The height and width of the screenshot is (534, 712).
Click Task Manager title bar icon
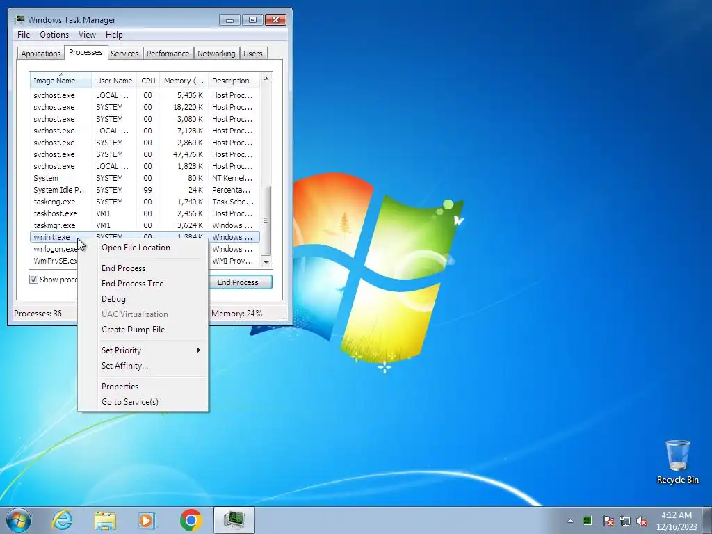click(19, 19)
